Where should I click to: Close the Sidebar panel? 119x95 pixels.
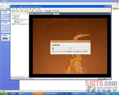(x=27, y=13)
